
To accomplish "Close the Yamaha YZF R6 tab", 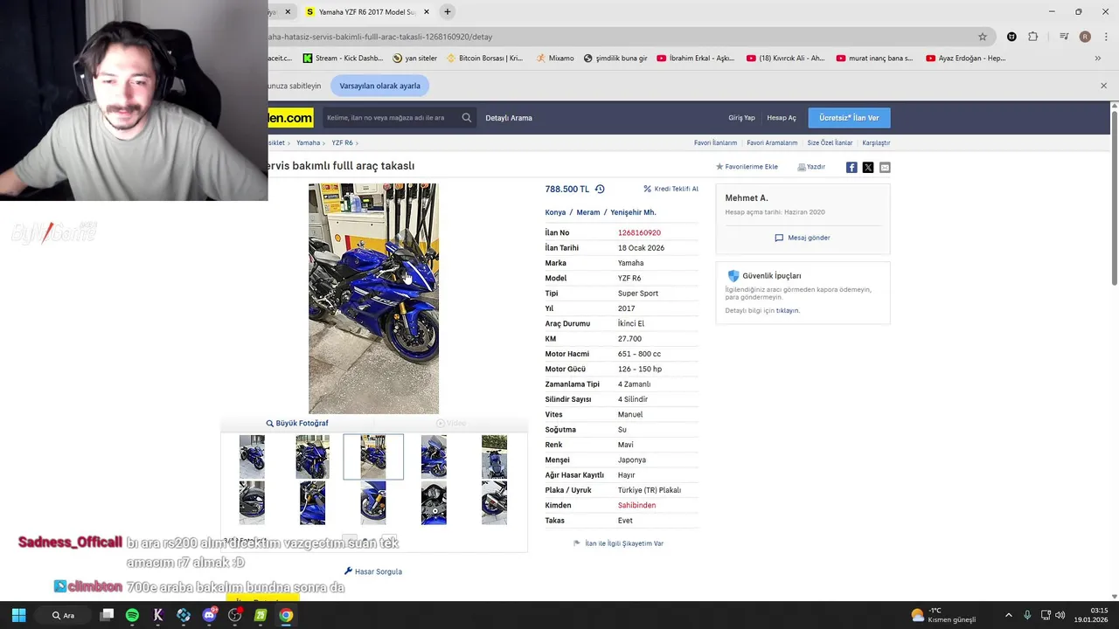I will pyautogui.click(x=427, y=12).
